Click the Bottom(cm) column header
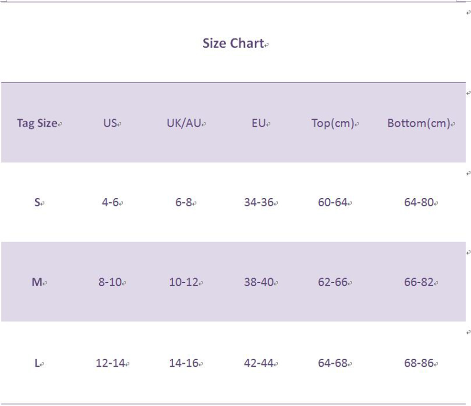The width and height of the screenshot is (471, 406). click(x=419, y=123)
